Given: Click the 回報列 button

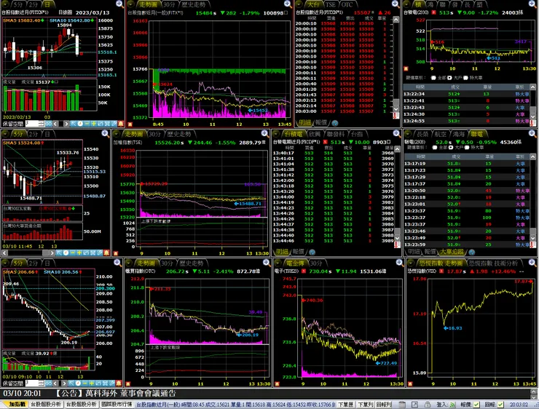Looking at the screenshot, I should pyautogui.click(x=383, y=405).
